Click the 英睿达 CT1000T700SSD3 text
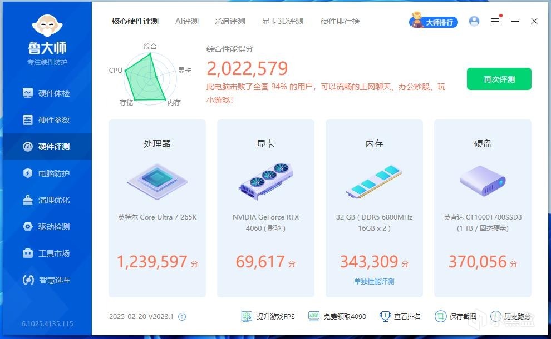The height and width of the screenshot is (339, 551). pos(483,222)
